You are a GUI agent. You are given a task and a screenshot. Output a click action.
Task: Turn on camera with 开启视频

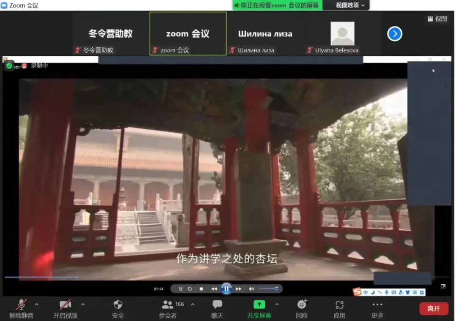point(65,305)
